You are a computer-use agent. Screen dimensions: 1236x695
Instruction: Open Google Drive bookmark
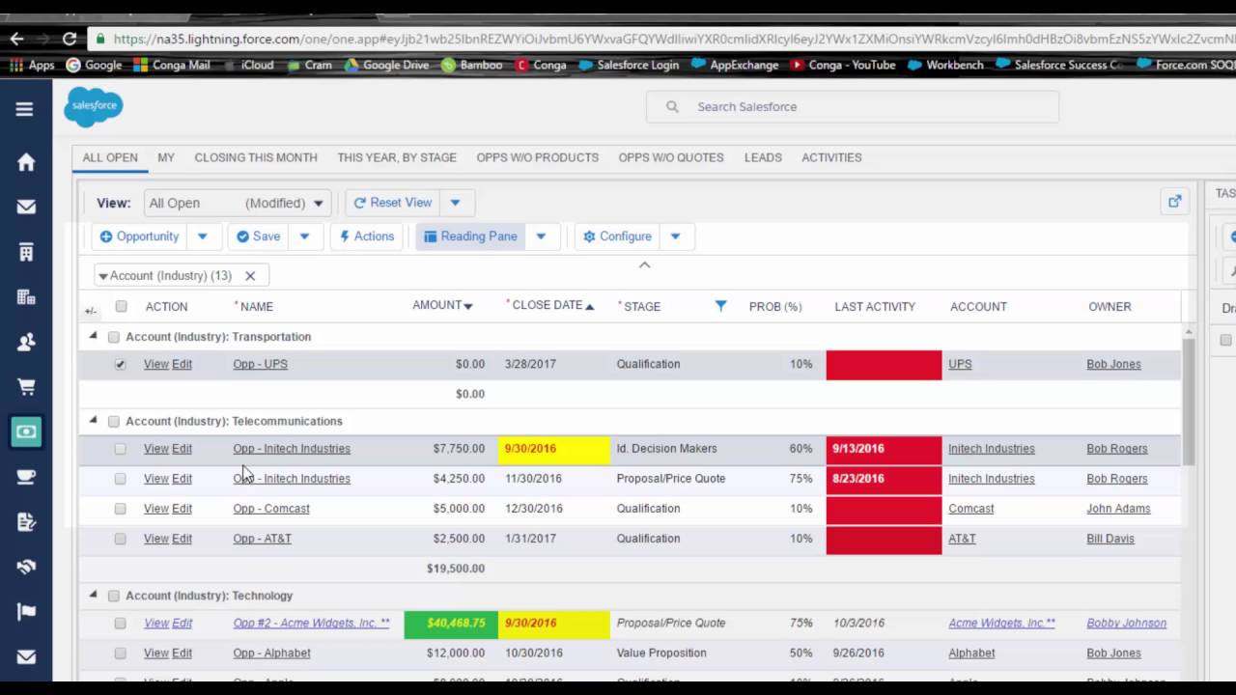click(x=386, y=65)
